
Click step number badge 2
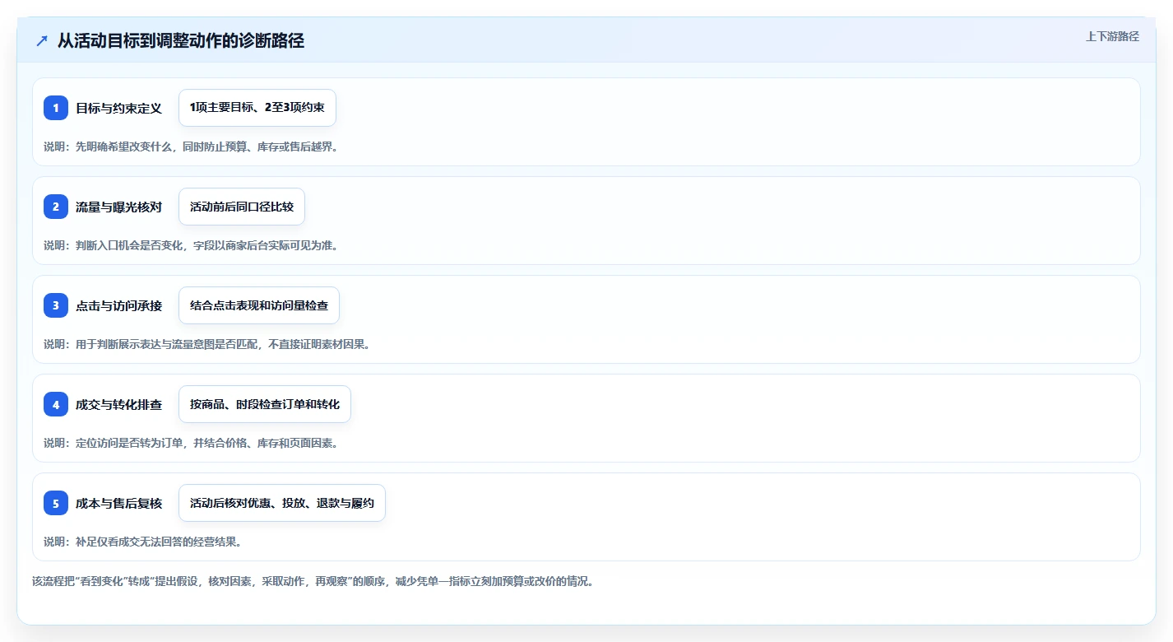(x=56, y=207)
